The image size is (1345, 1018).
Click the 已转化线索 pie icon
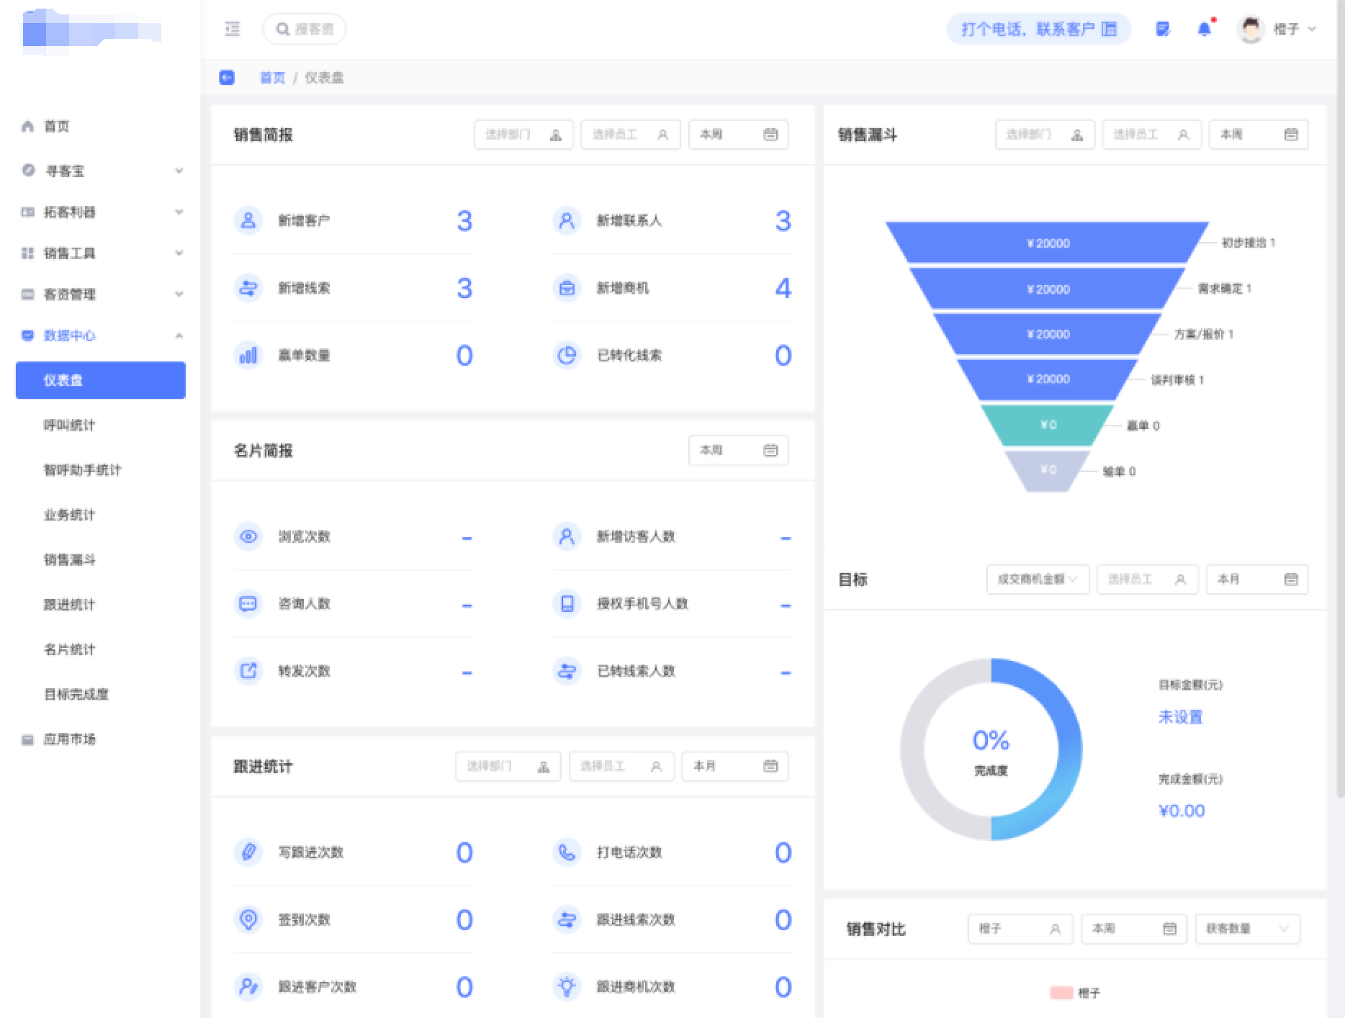tap(567, 355)
